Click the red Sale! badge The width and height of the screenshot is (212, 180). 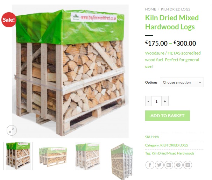pos(9,20)
